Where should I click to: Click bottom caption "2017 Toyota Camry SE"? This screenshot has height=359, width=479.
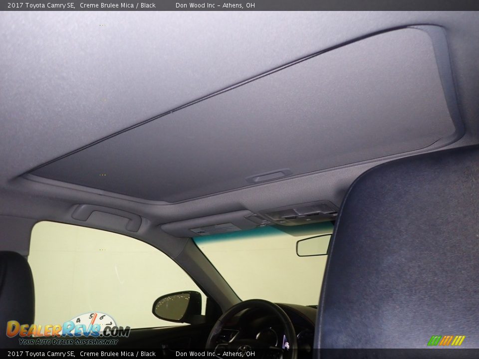(41, 354)
